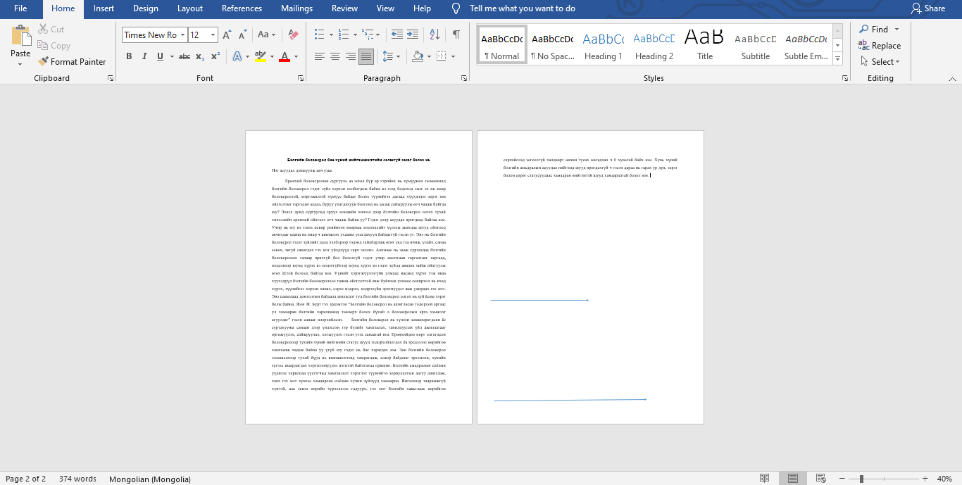Click the Grow Font size icon
962x485 pixels.
[227, 34]
